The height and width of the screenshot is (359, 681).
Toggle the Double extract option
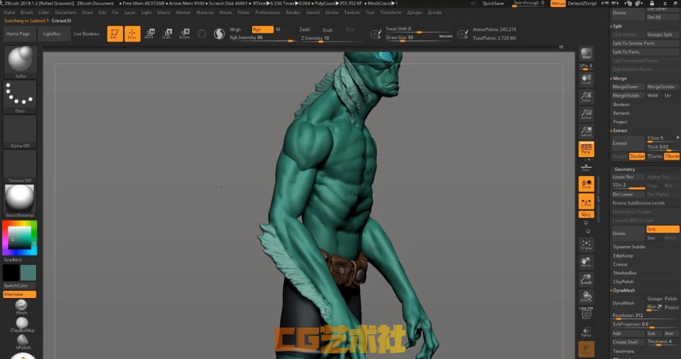pos(637,157)
